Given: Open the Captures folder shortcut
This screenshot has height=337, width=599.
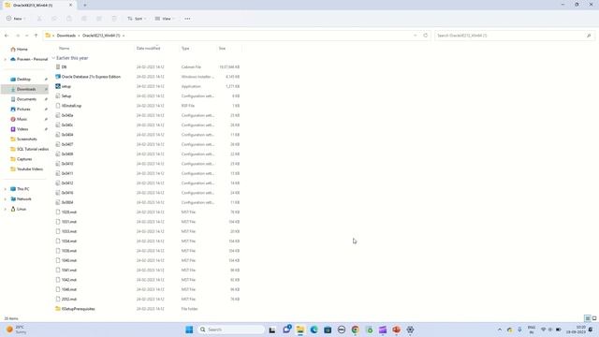Looking at the screenshot, I should click(24, 159).
